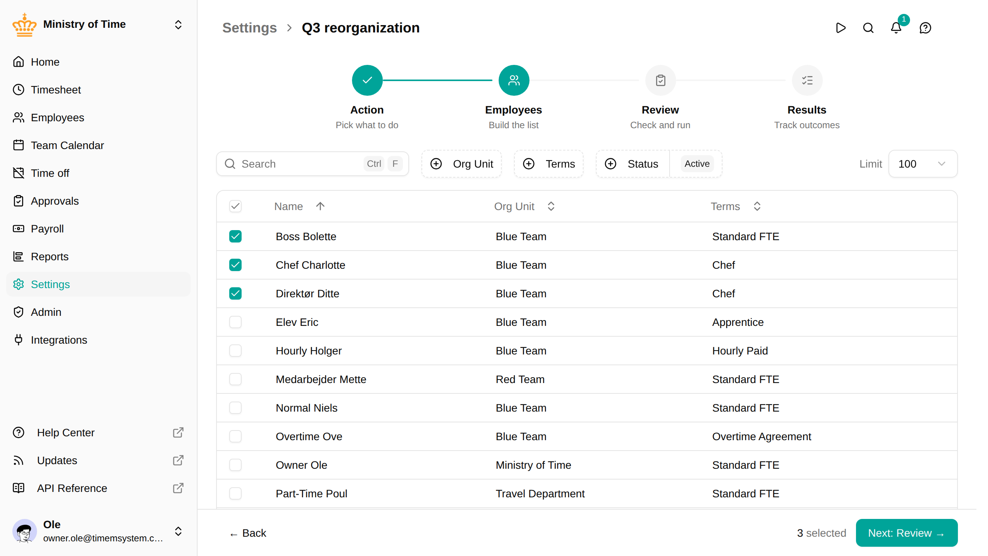Open Timesheet in sidebar
988x556 pixels.
pyautogui.click(x=98, y=90)
